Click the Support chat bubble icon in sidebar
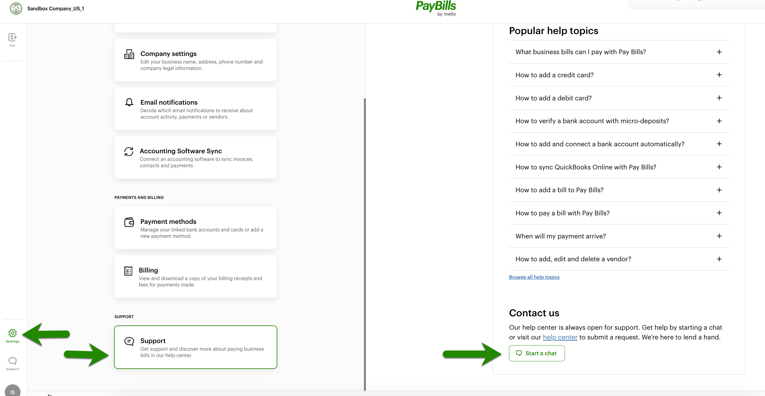 point(12,361)
